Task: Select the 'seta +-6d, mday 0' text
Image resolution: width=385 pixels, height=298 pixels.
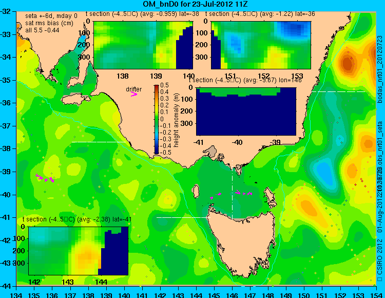Action: pos(51,16)
